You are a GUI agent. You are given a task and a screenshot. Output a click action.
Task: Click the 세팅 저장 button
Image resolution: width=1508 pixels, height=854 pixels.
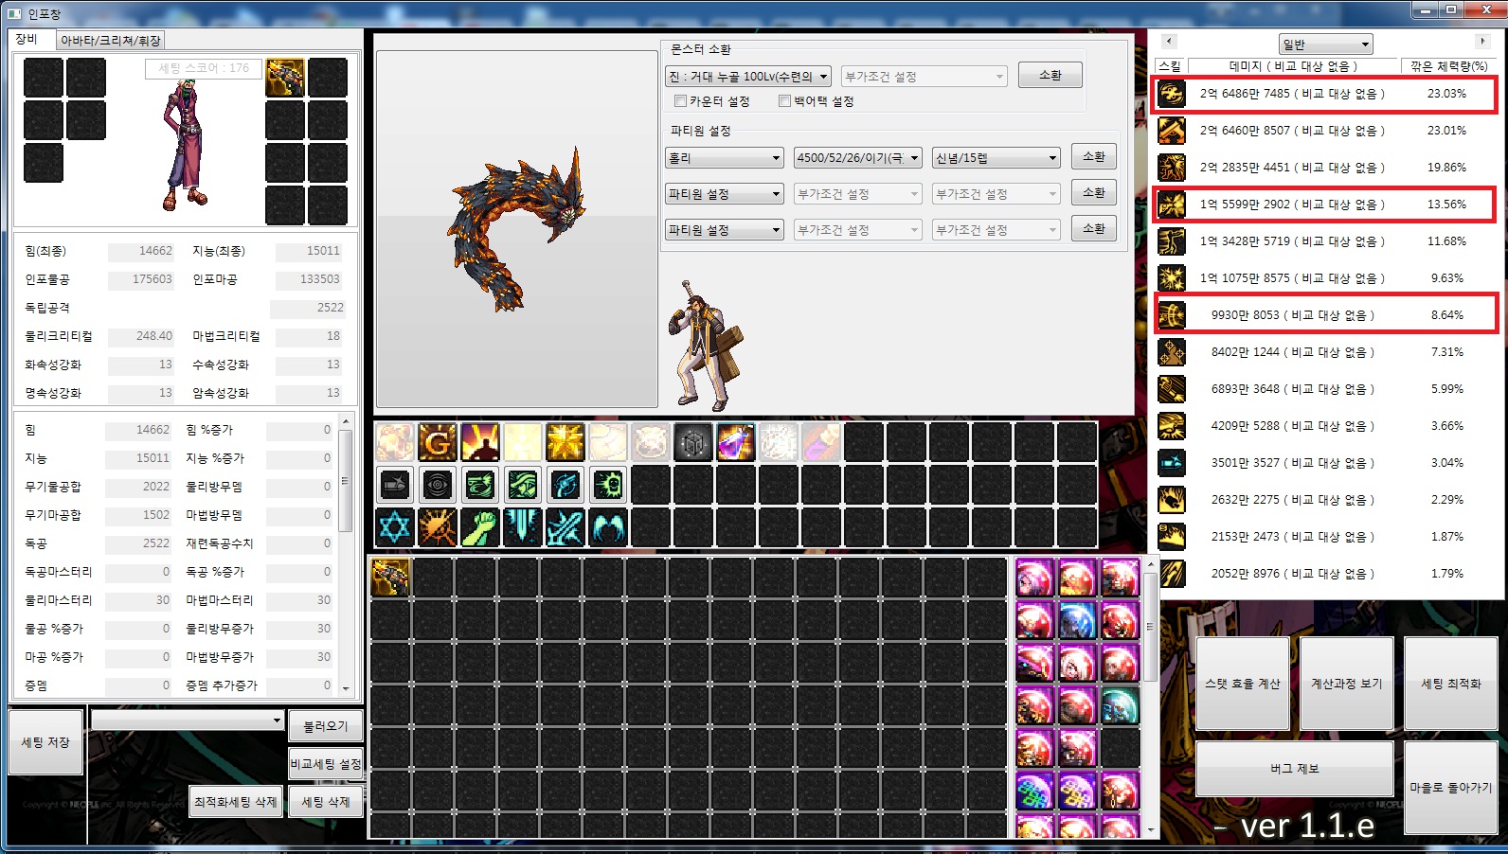(45, 742)
